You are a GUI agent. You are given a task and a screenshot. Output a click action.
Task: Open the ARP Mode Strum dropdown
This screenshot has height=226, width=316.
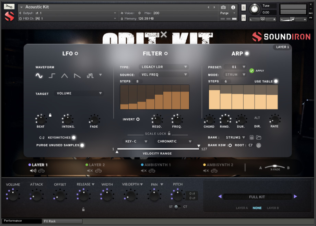tap(235, 74)
